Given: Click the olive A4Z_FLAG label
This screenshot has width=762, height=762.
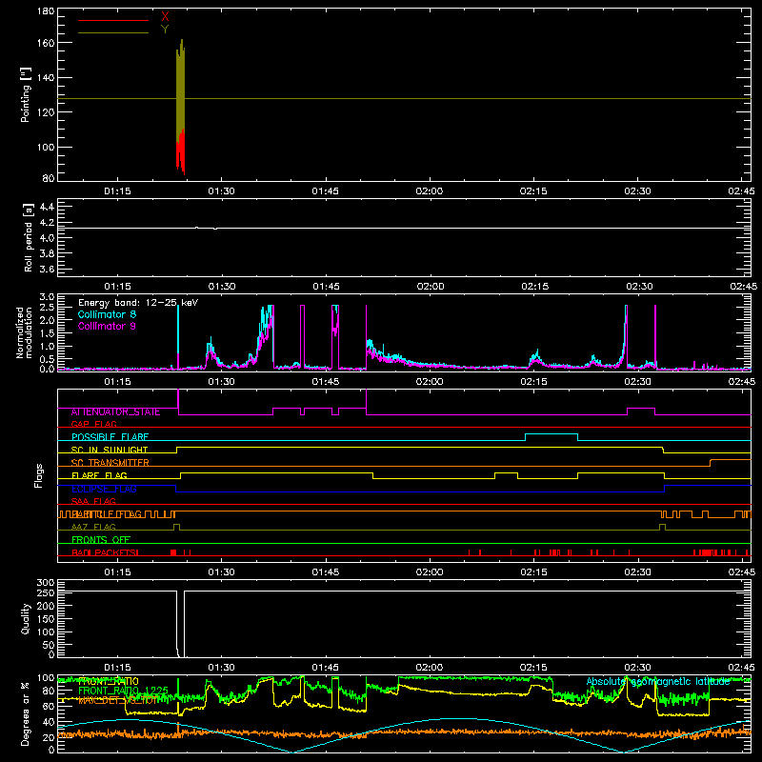Looking at the screenshot, I should [93, 527].
